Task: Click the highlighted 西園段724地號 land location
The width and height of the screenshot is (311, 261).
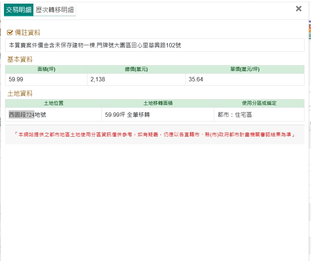Action: pyautogui.click(x=28, y=115)
